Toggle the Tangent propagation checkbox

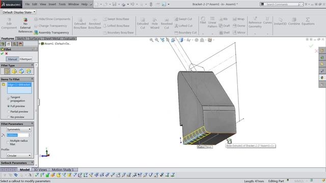[9, 99]
